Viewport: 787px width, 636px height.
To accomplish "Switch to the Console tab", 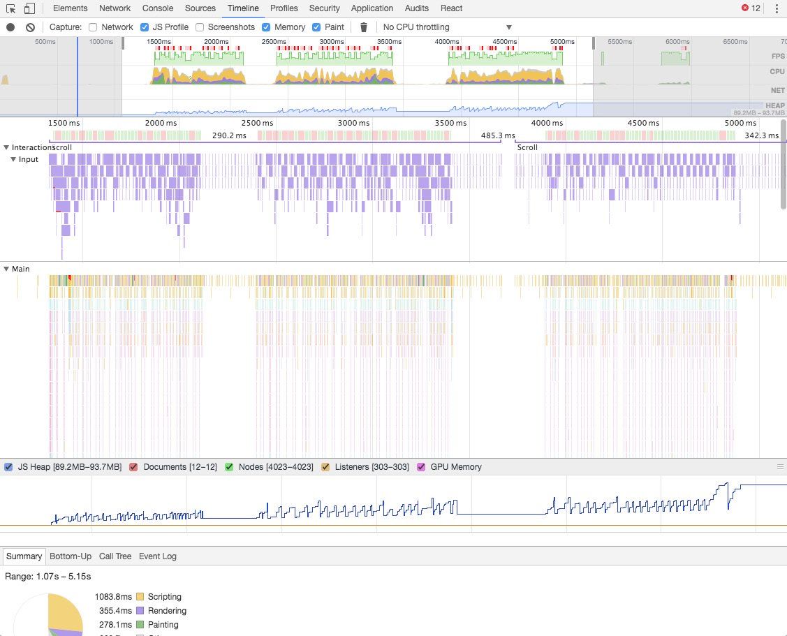I will [158, 8].
